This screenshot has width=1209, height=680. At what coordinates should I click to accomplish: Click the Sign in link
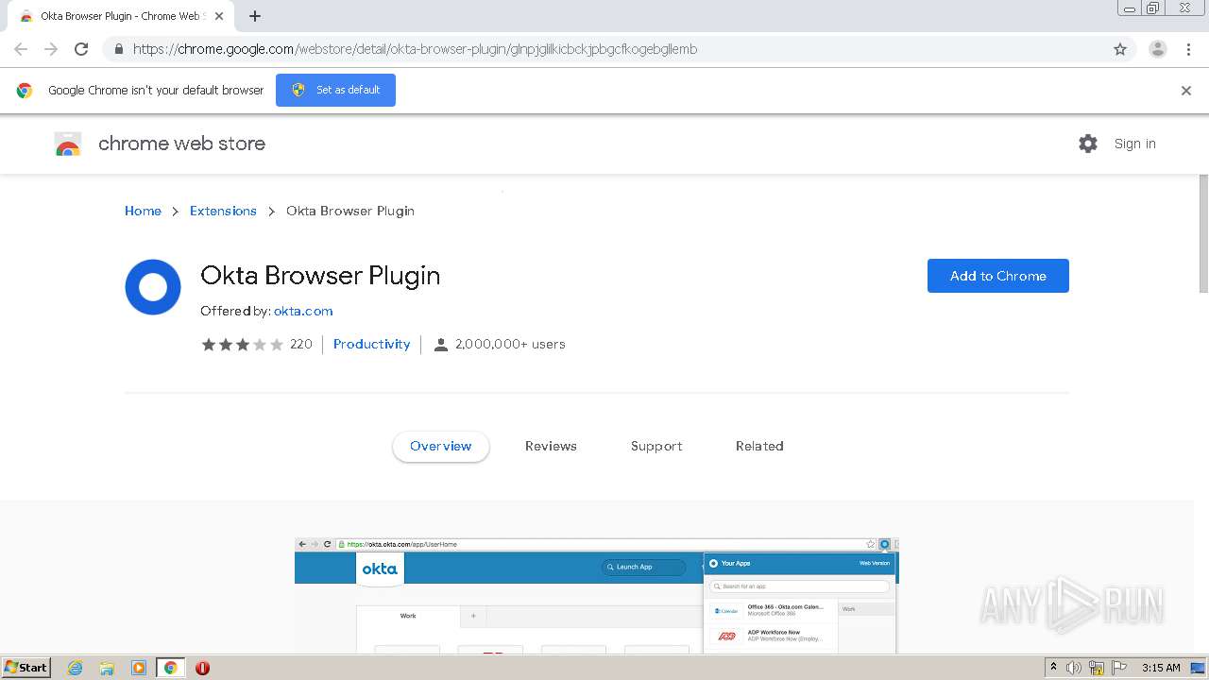pyautogui.click(x=1134, y=144)
